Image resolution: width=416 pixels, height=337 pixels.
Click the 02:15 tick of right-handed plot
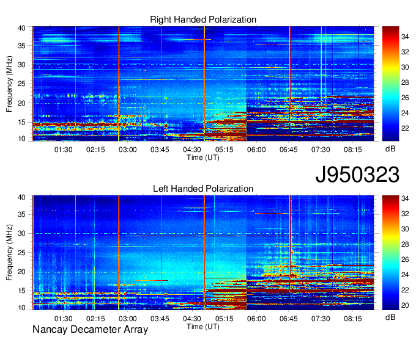click(x=95, y=150)
